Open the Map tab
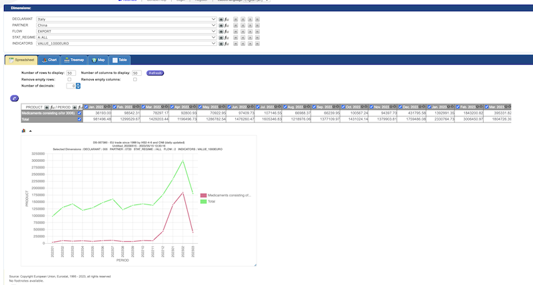The width and height of the screenshot is (533, 285). point(99,60)
